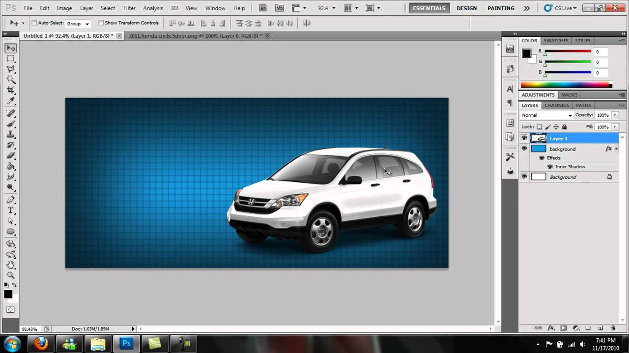Toggle lock transparent pixels
Viewport: 629px width, 353px height.
539,127
